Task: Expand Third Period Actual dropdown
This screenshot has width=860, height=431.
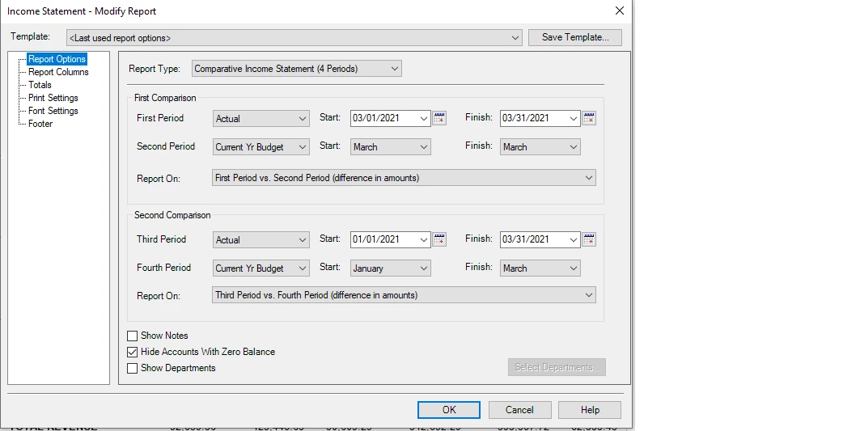Action: click(261, 239)
